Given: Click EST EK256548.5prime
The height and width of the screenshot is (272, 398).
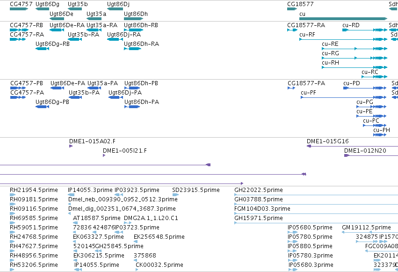Looking at the screenshot, I should click(x=159, y=237).
